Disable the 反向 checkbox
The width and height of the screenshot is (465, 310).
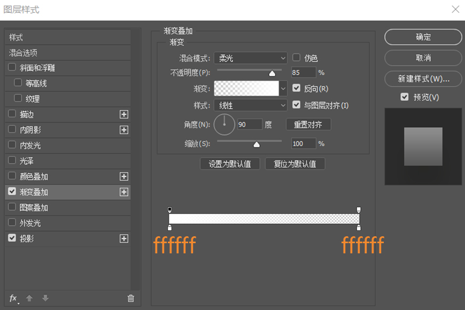pyautogui.click(x=297, y=89)
